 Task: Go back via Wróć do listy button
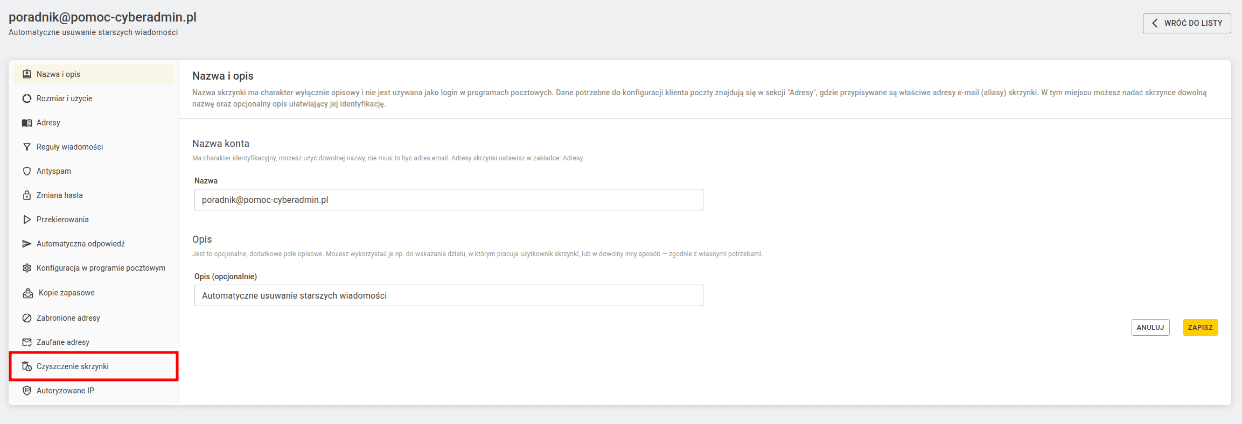pyautogui.click(x=1187, y=23)
